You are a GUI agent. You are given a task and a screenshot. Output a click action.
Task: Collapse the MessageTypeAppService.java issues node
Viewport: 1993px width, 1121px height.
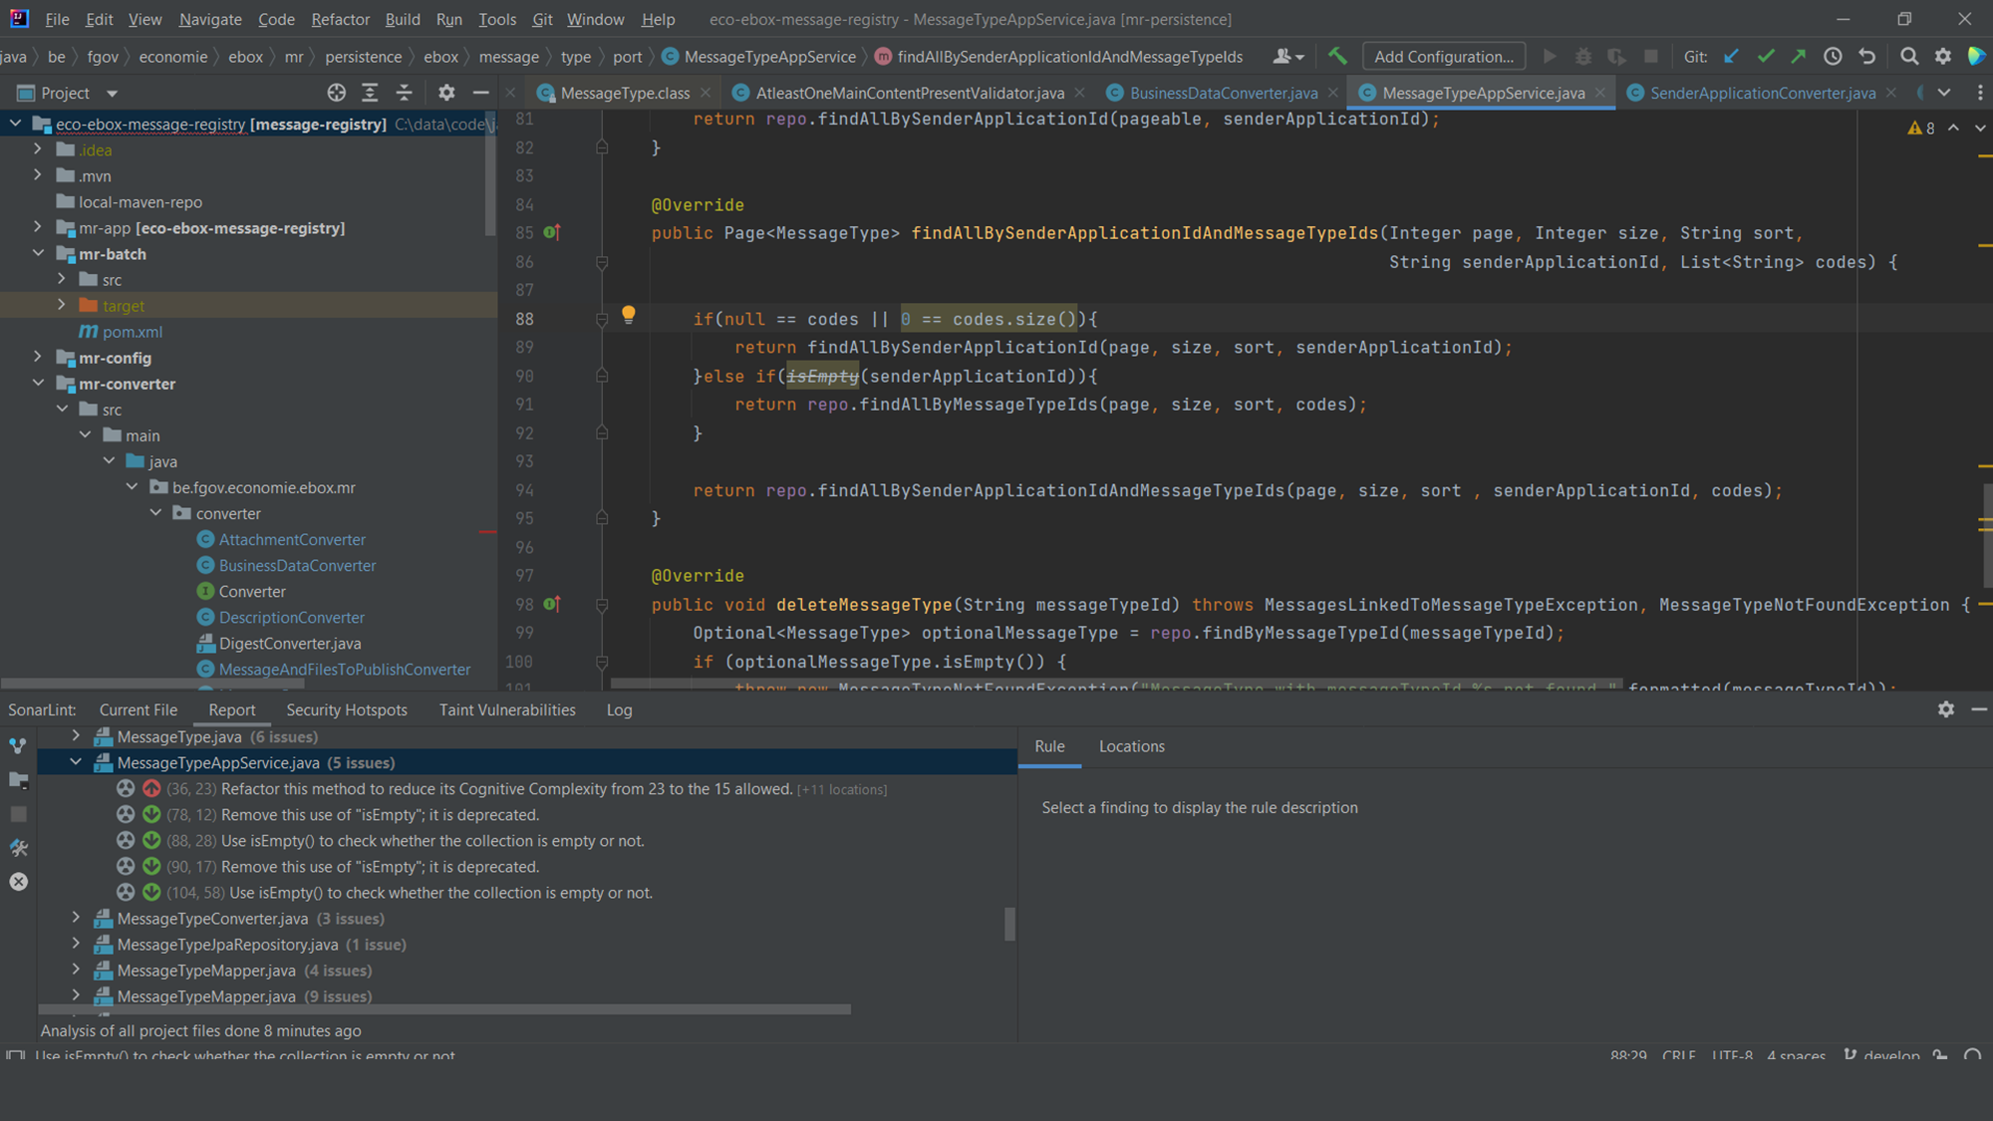(76, 762)
